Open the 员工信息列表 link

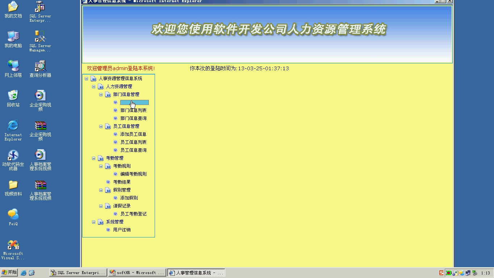(133, 142)
